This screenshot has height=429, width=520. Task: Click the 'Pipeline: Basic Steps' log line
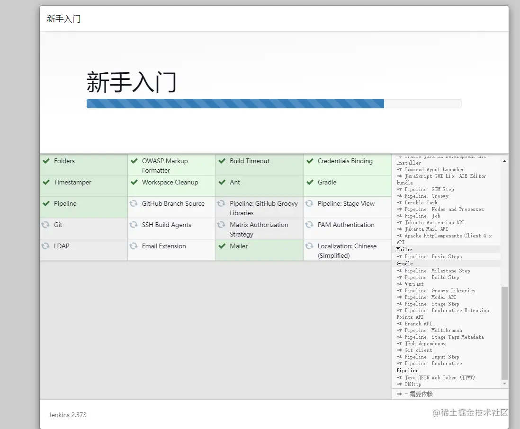pyautogui.click(x=429, y=257)
